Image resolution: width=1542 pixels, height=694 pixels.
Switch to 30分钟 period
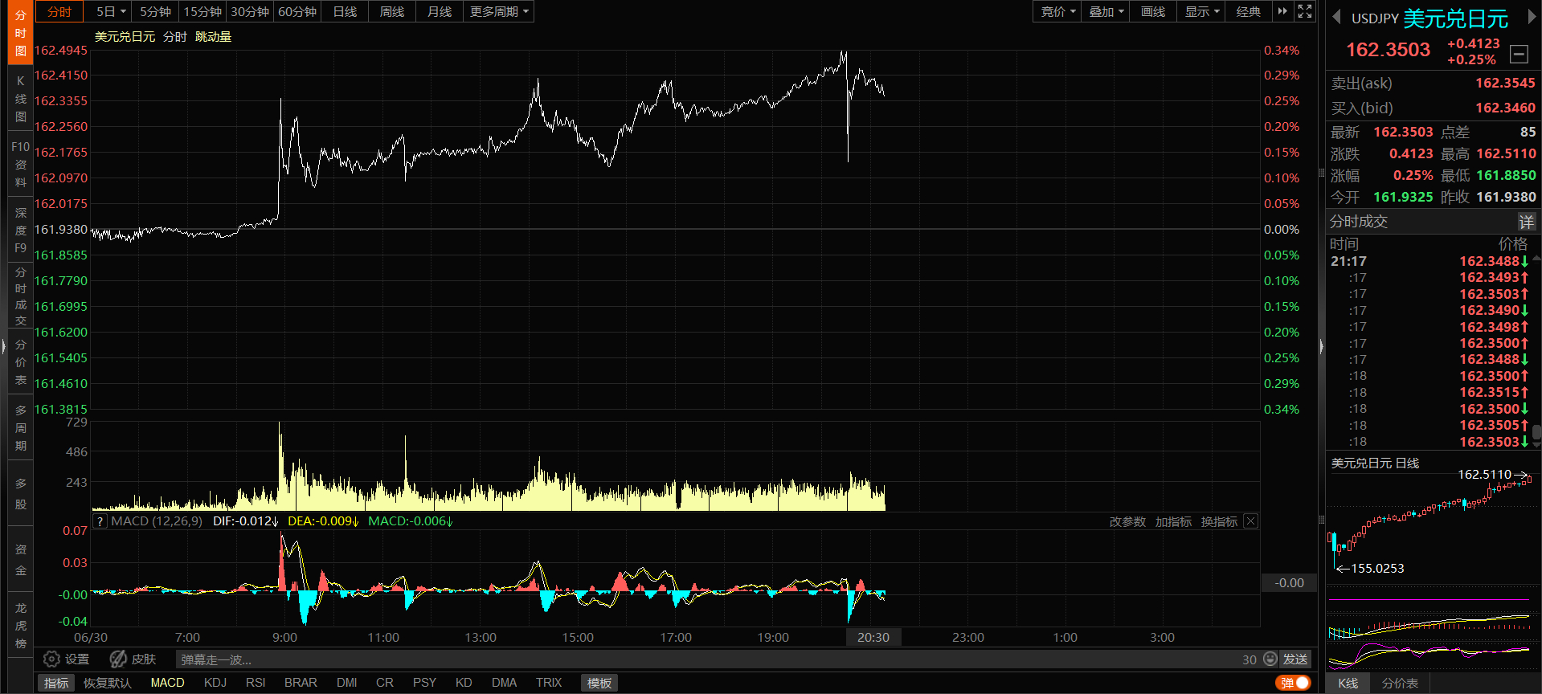(250, 11)
